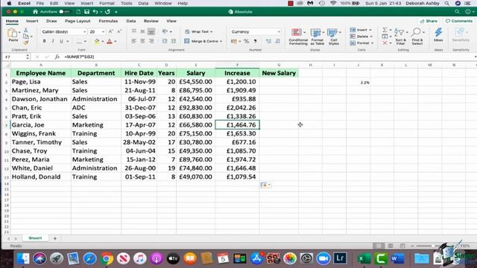Click the Clear (red X) icon
The height and width of the screenshot is (268, 477).
point(385,43)
